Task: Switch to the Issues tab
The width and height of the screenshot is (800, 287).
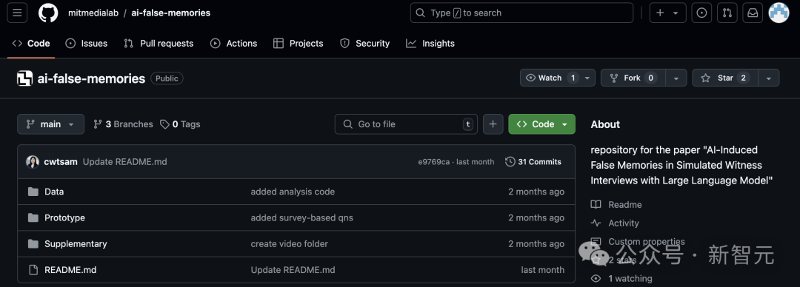Action: (86, 44)
